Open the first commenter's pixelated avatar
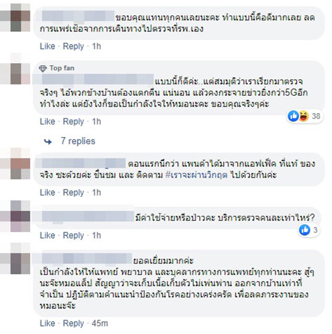 [15, 18]
